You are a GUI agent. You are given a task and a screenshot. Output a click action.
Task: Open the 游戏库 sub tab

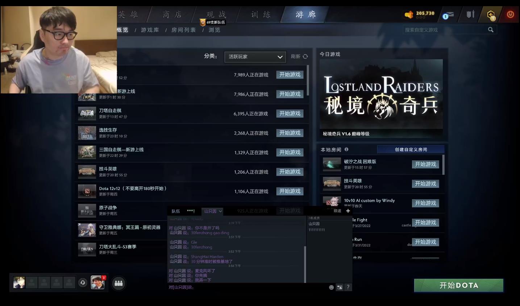(149, 30)
